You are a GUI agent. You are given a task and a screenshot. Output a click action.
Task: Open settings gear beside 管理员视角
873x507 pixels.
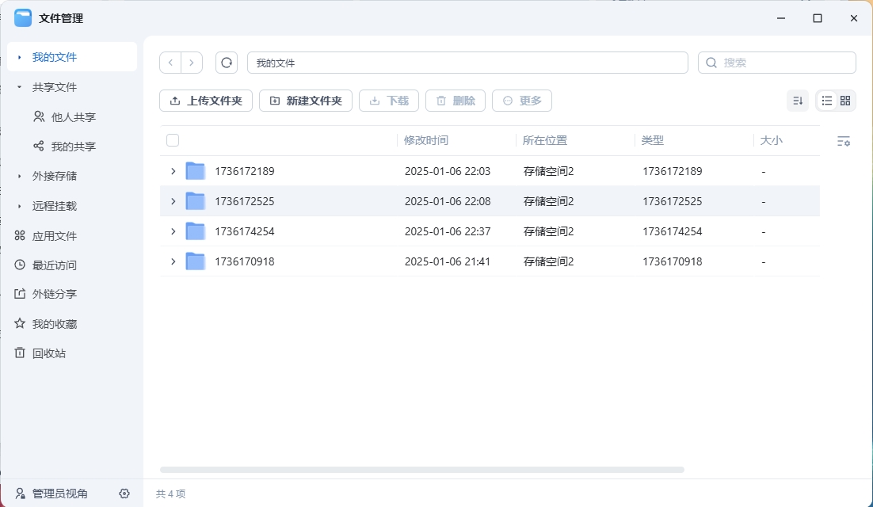pyautogui.click(x=124, y=494)
